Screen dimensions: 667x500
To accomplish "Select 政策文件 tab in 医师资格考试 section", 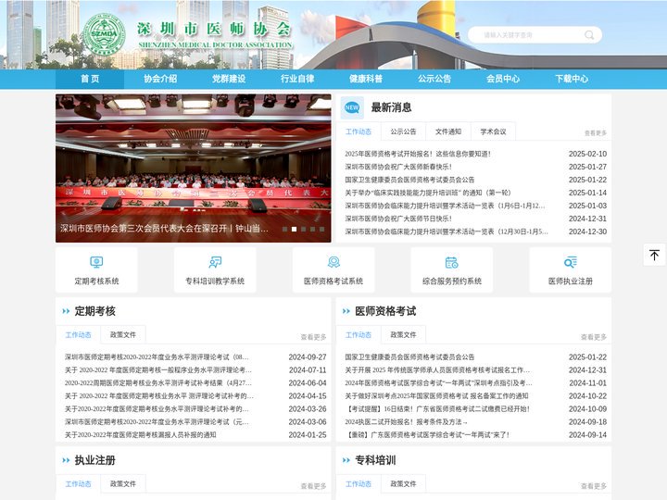I will [x=403, y=335].
